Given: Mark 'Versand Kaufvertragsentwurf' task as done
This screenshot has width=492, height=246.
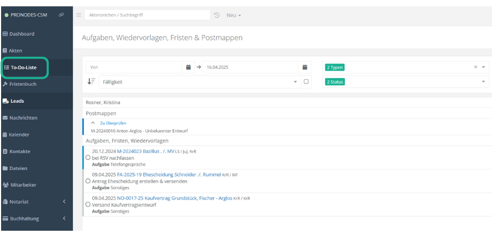Looking at the screenshot, I should (x=88, y=204).
